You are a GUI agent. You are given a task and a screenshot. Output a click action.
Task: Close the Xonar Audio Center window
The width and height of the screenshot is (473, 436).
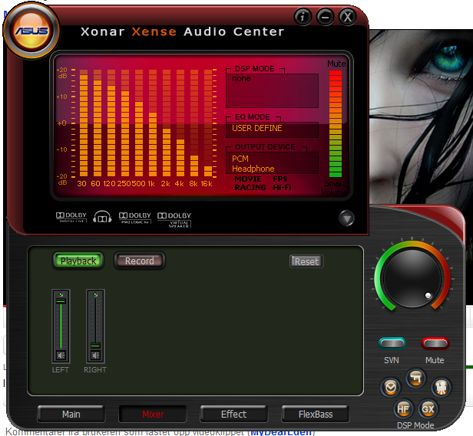348,17
